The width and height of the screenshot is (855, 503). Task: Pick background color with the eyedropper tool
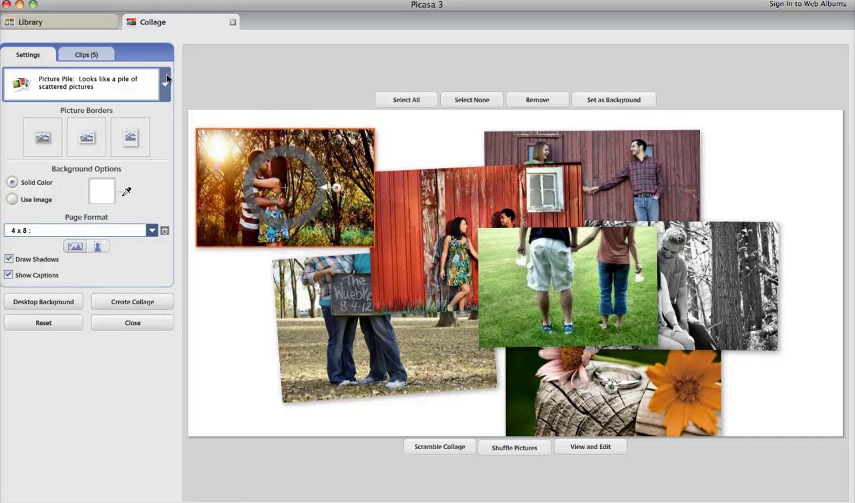(126, 192)
